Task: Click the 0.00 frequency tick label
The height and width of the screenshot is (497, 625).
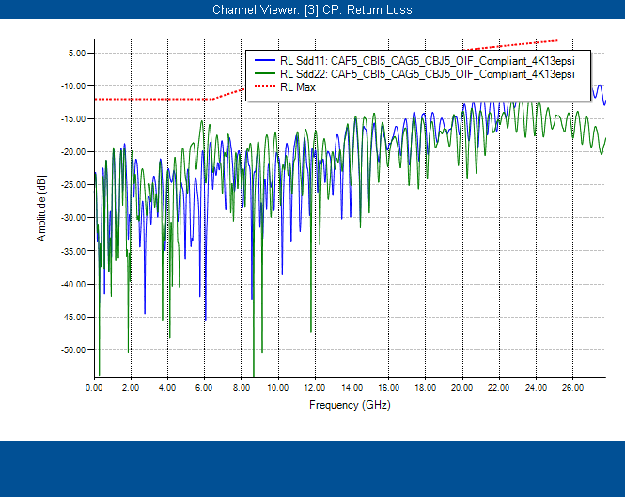Action: coord(94,388)
